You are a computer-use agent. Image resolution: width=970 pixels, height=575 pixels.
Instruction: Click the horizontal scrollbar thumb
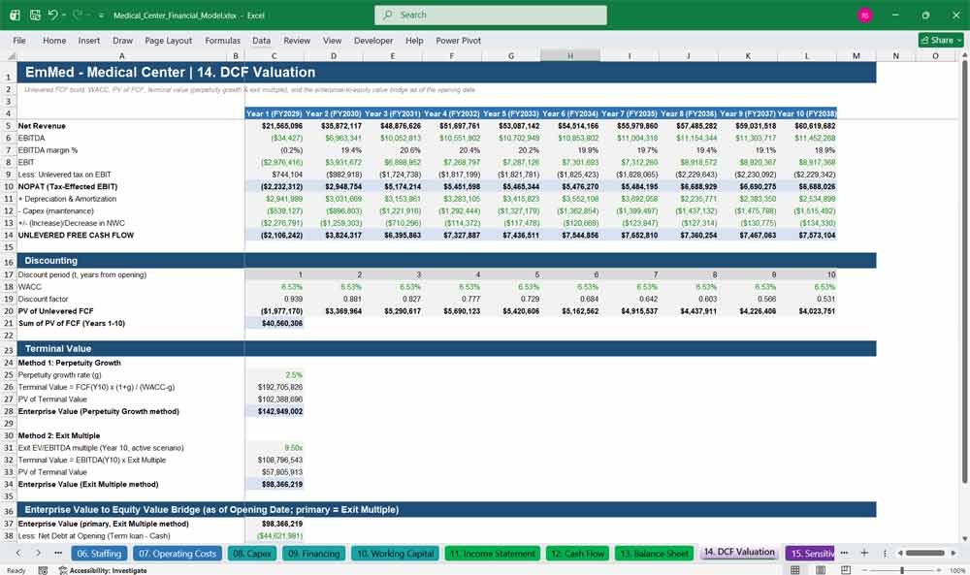(925, 553)
